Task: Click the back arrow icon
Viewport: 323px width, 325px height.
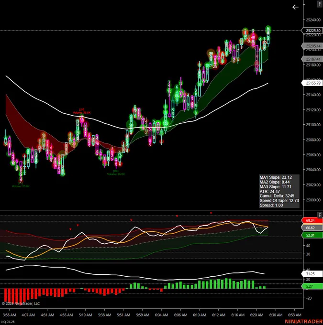Action: tap(295, 7)
